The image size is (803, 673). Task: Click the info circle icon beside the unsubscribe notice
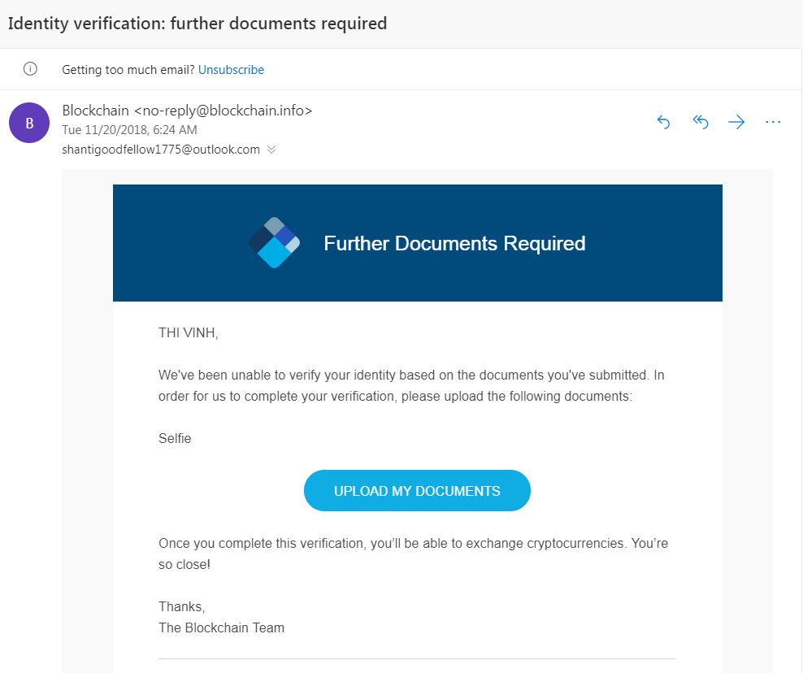[30, 69]
